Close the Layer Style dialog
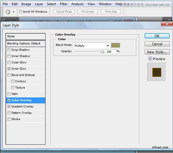 tap(167, 24)
